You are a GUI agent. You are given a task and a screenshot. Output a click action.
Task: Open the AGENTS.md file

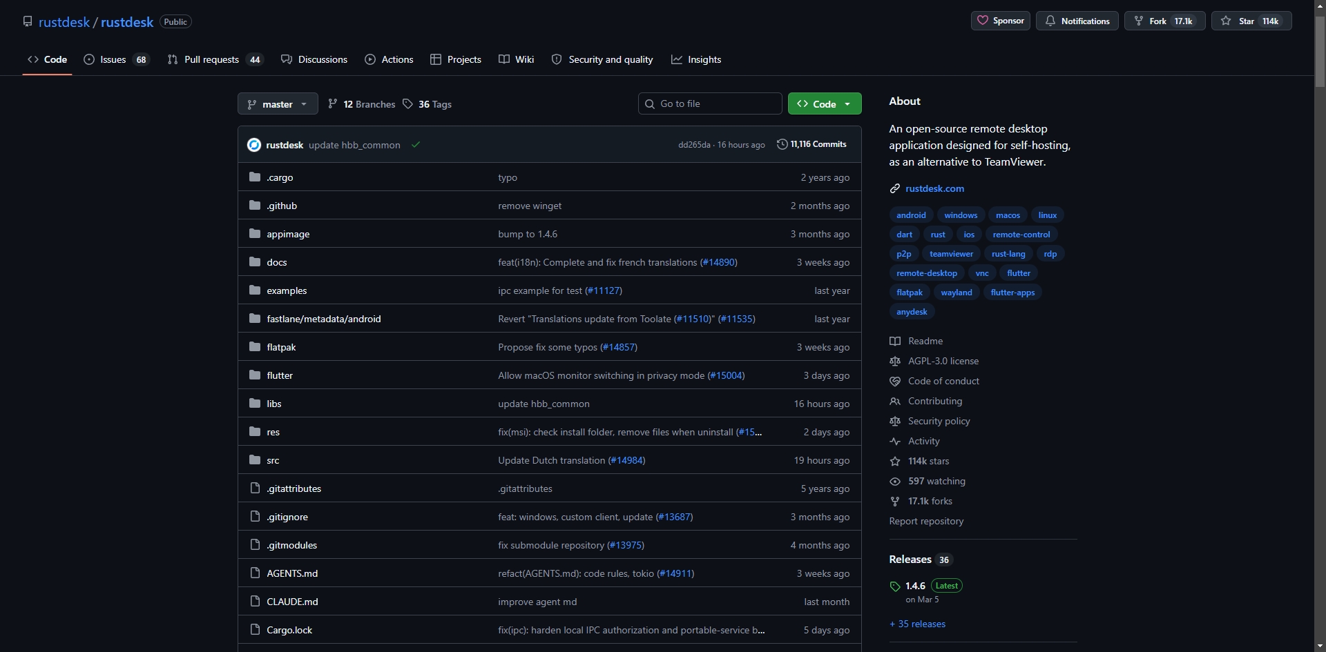tap(292, 573)
